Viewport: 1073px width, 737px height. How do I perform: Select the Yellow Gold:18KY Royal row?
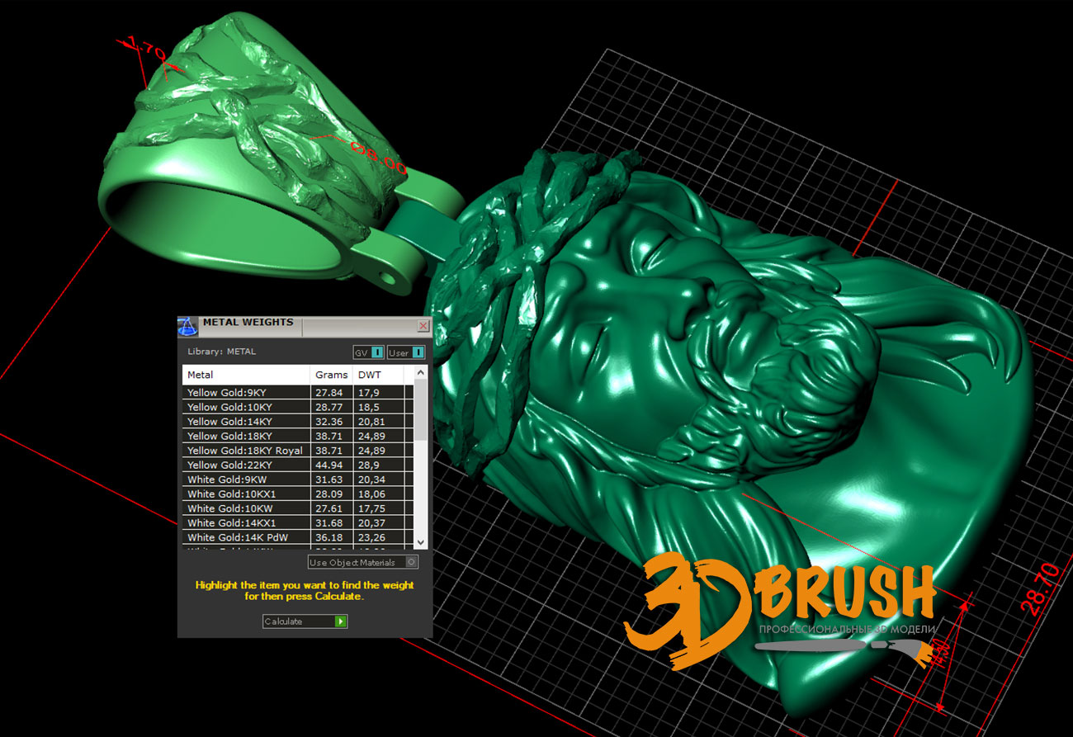click(x=298, y=451)
